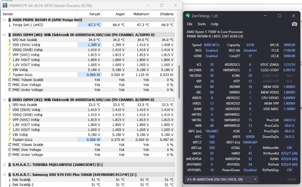This screenshot has width=302, height=187.
Task: Click the clock icon beside DIMM #2 PMIC Under Voltage
Action: pos(10,155)
